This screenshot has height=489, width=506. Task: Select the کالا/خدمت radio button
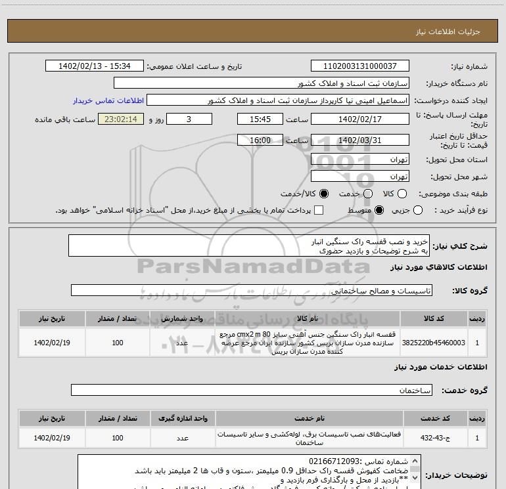coord(324,194)
